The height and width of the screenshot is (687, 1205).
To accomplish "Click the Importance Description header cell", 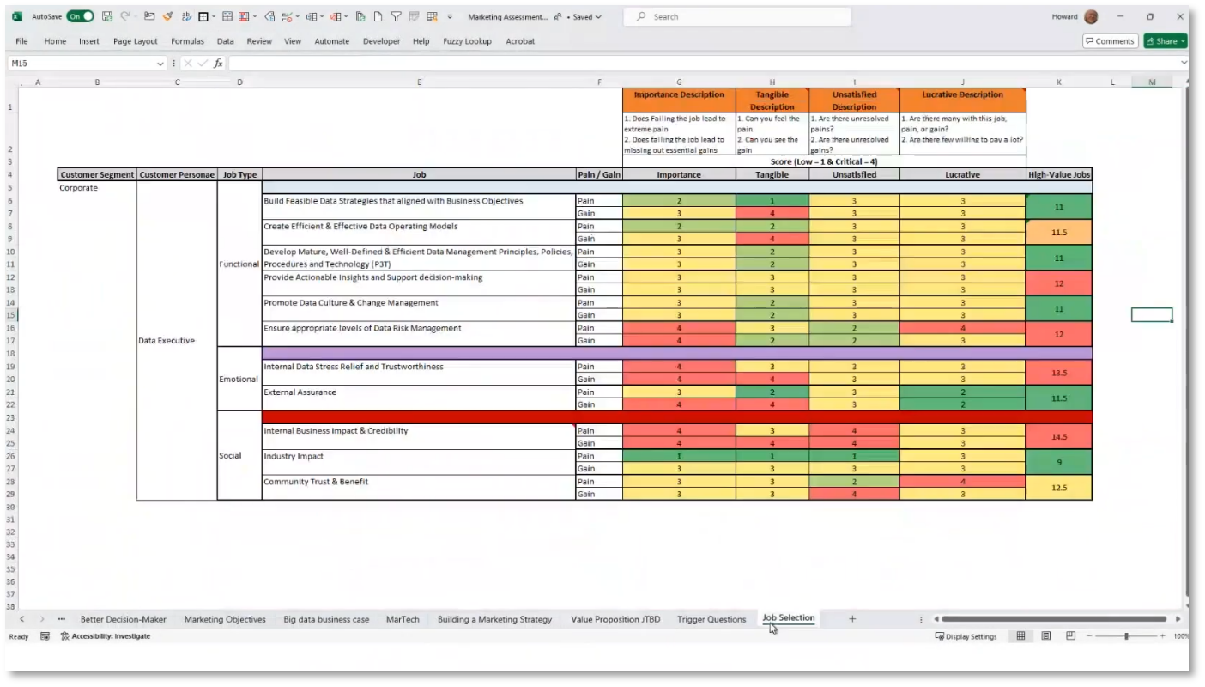I will 679,100.
